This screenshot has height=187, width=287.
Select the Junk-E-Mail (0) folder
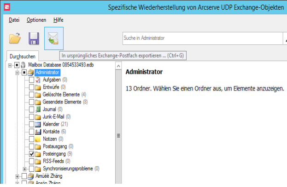point(57,117)
